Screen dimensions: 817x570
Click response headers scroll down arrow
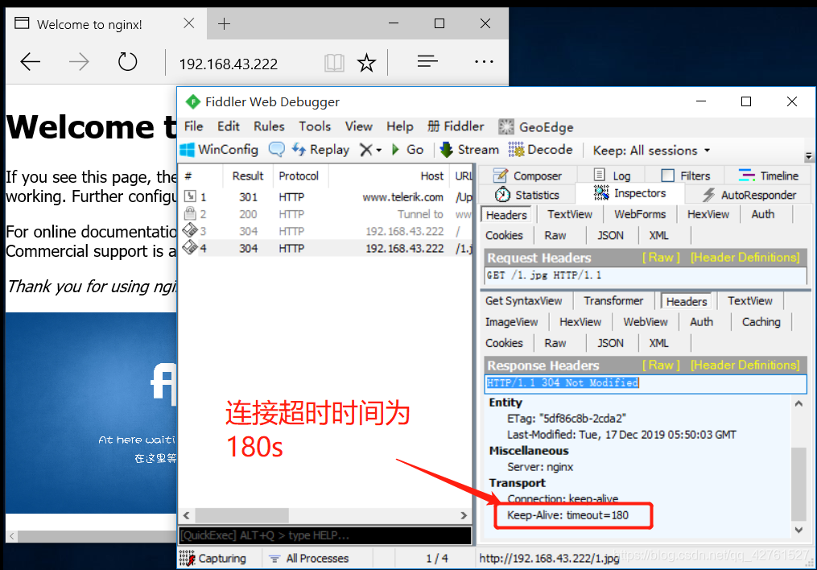[x=798, y=530]
